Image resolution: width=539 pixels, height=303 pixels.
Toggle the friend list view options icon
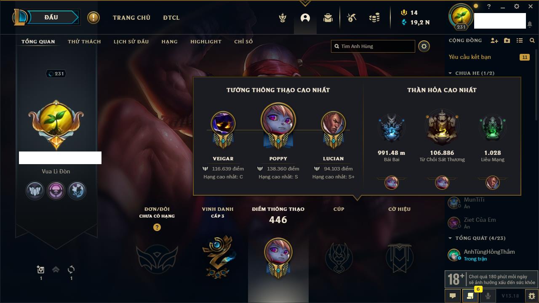click(x=520, y=40)
